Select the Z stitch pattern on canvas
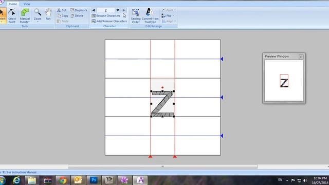 pyautogui.click(x=162, y=104)
